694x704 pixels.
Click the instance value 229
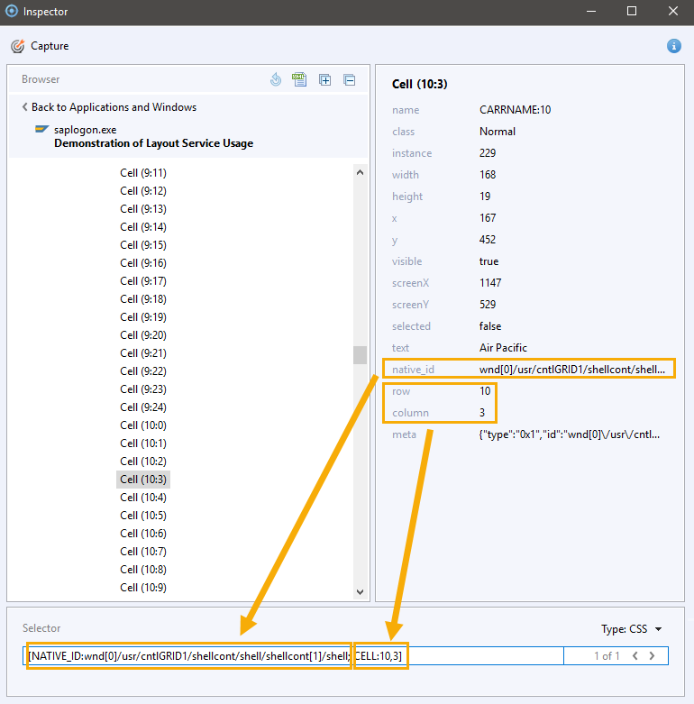click(488, 153)
